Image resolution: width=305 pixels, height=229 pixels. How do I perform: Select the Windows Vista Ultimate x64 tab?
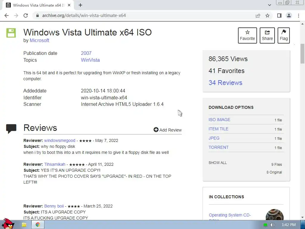pyautogui.click(x=38, y=5)
